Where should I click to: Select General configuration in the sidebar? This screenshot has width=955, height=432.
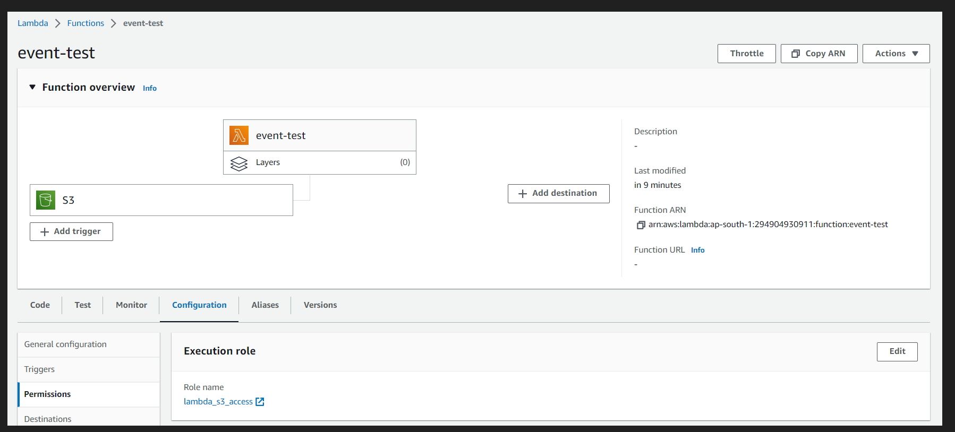pyautogui.click(x=89, y=344)
